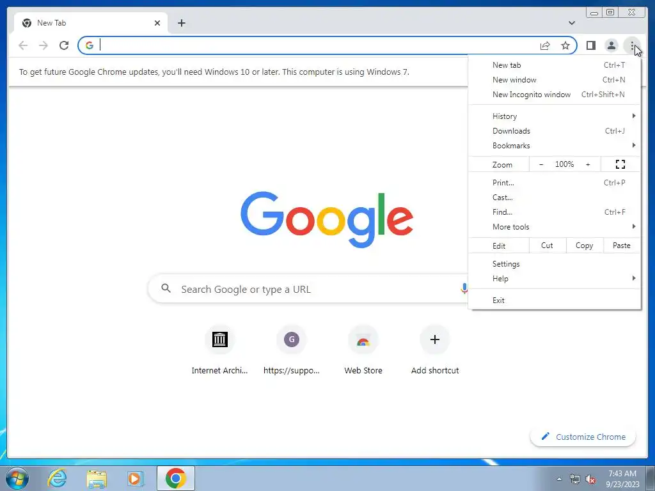Image resolution: width=655 pixels, height=491 pixels.
Task: Select Find... in the menu
Action: tap(555, 212)
